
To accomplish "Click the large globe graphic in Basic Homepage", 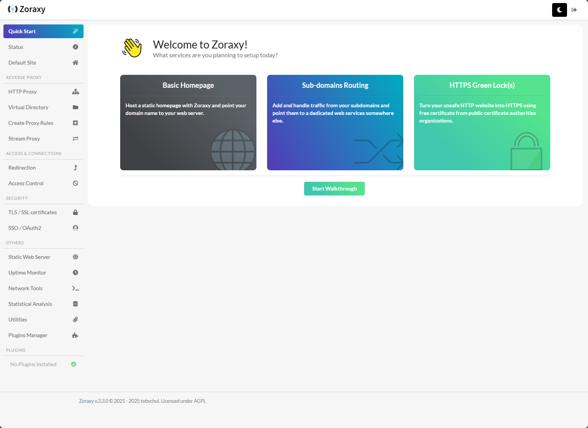I will point(233,150).
